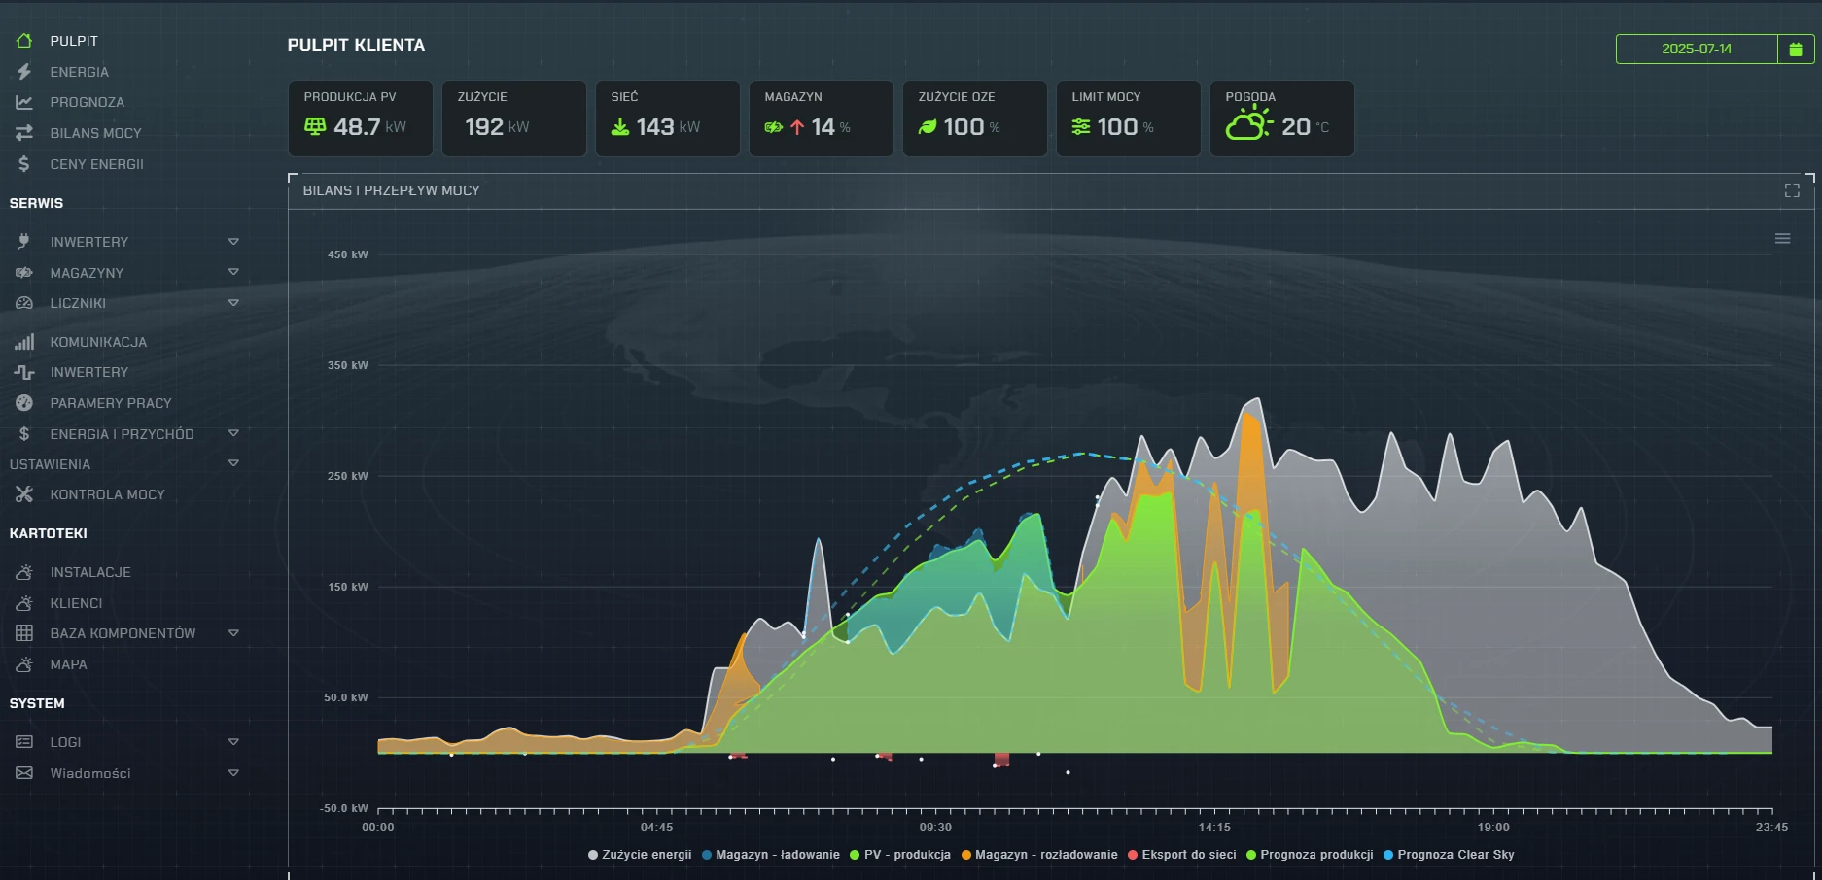Expand the Inwertery service submenu
1822x880 pixels.
(233, 242)
